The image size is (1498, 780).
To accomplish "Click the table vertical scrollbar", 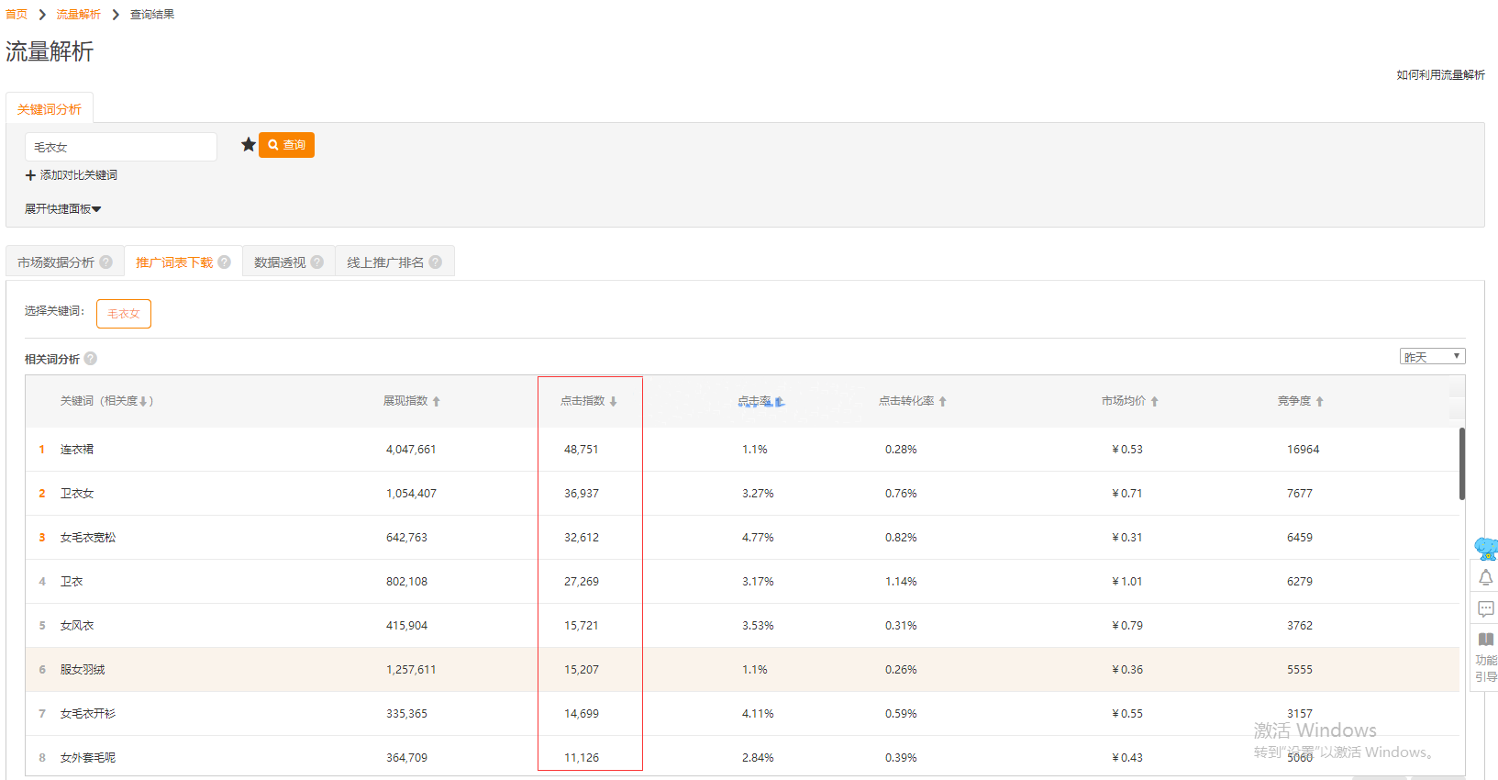I will [x=1462, y=463].
